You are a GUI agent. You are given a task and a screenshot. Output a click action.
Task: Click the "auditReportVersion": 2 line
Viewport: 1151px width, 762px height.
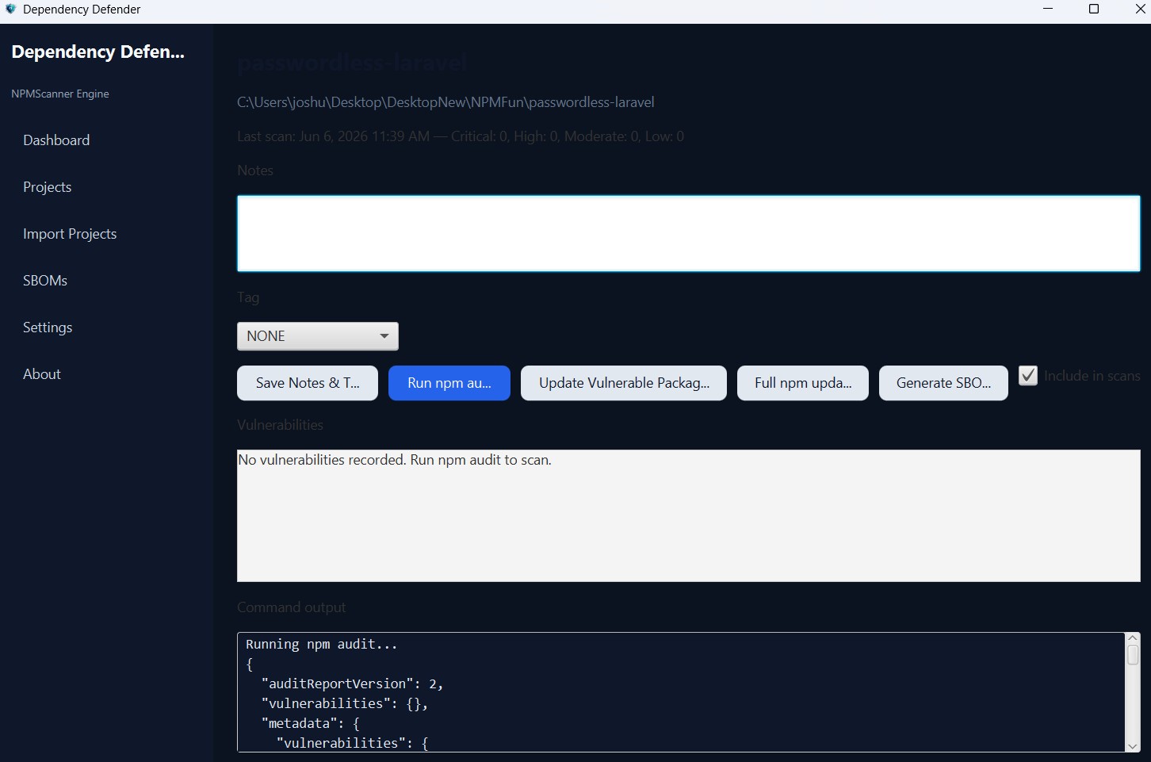click(x=352, y=684)
